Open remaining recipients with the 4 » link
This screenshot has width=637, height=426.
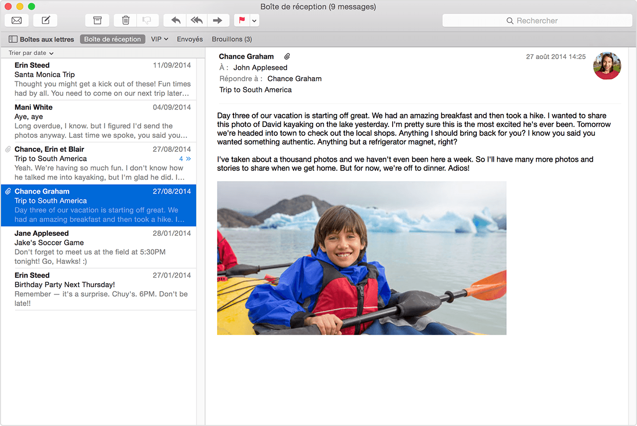click(x=185, y=158)
